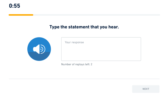Click the Number of replays left label

click(x=77, y=64)
